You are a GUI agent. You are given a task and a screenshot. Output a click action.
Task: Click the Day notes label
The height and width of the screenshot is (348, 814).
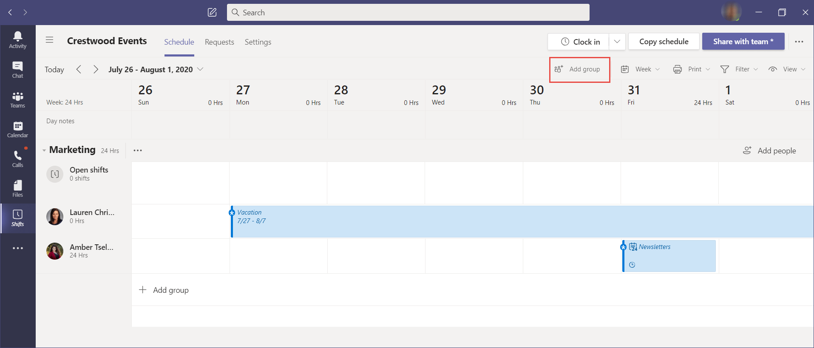[60, 121]
